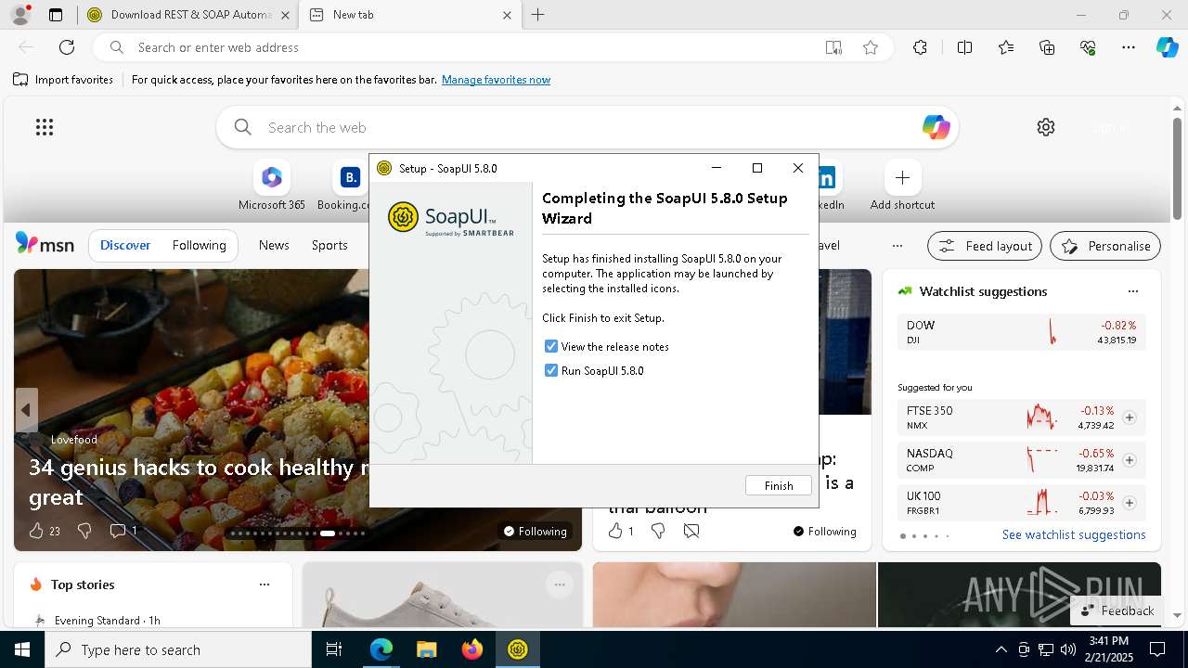Open shoe card options menu

click(x=560, y=584)
